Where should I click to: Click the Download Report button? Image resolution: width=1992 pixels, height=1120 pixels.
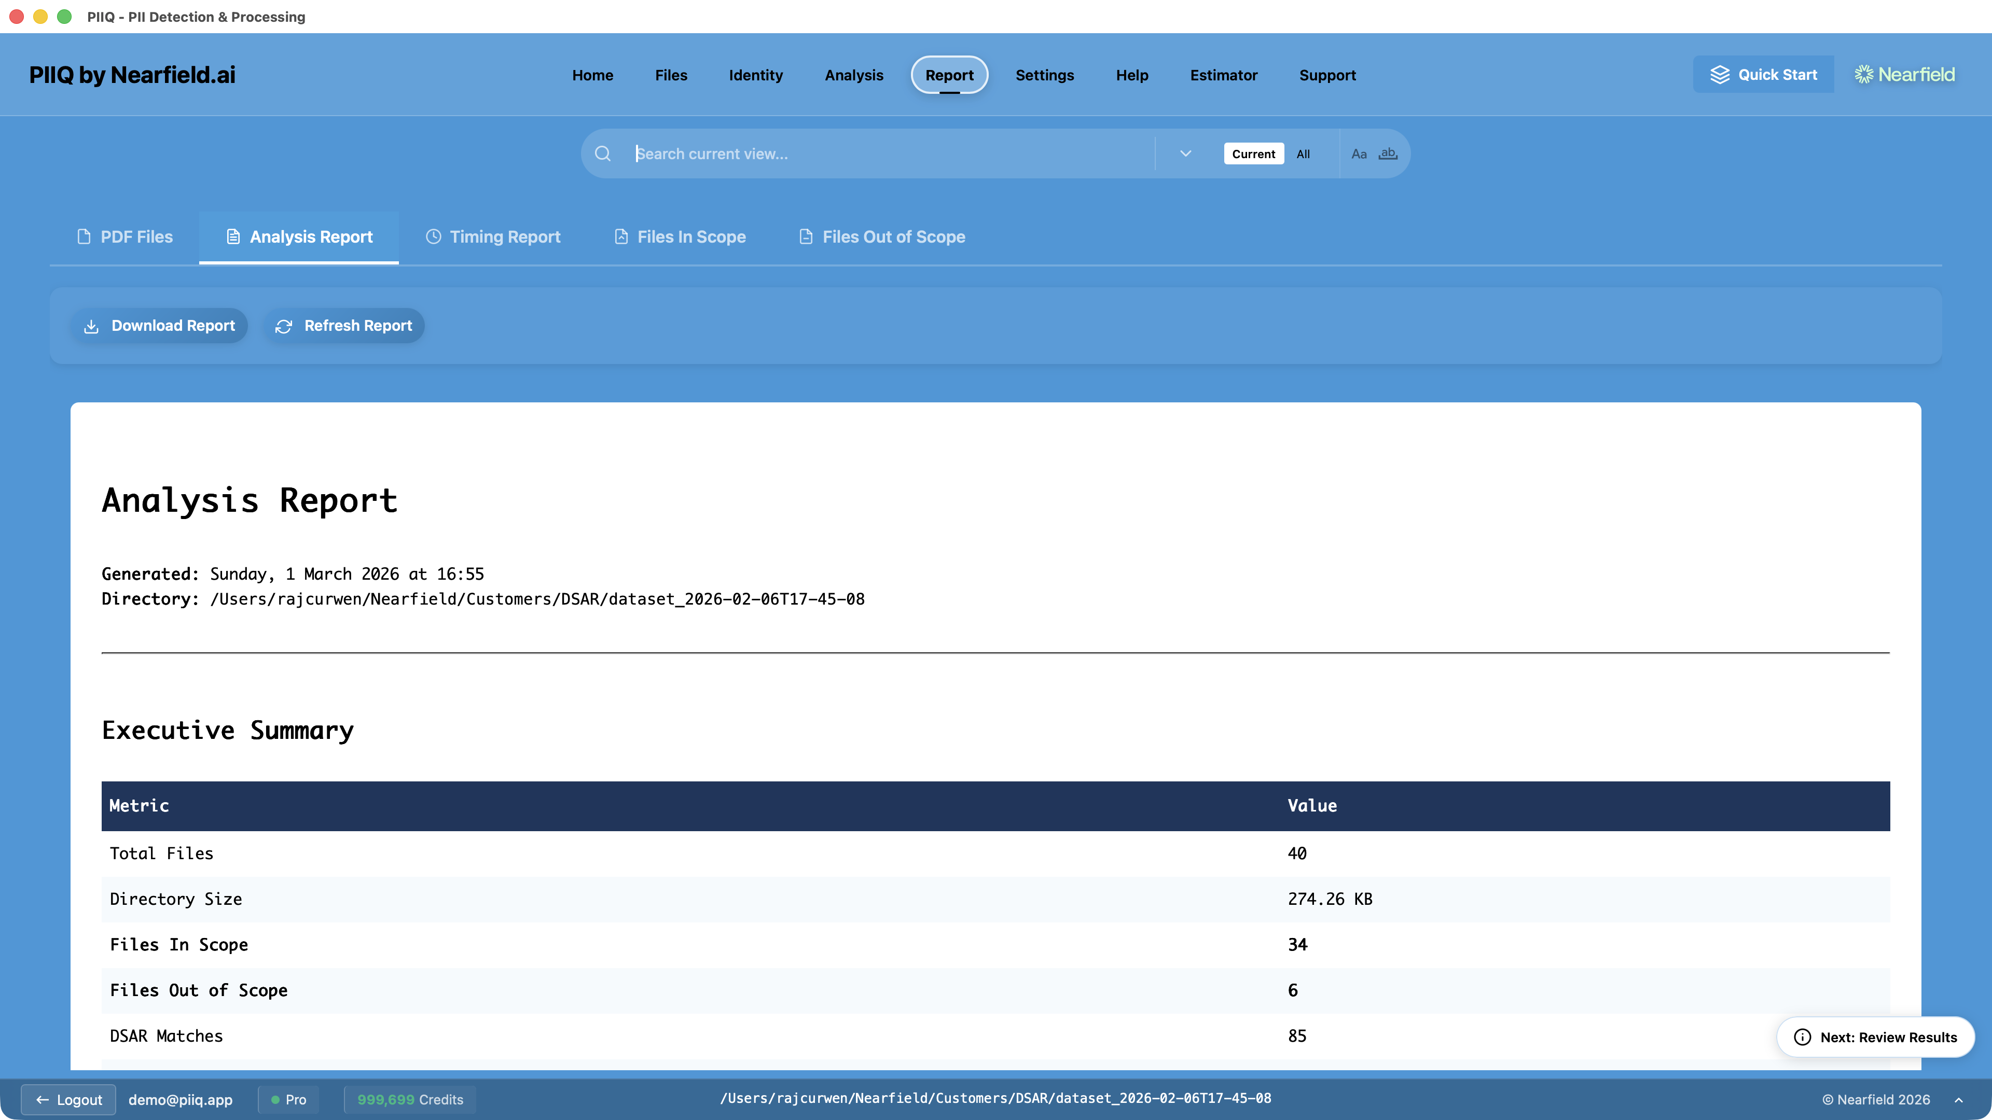pos(159,326)
